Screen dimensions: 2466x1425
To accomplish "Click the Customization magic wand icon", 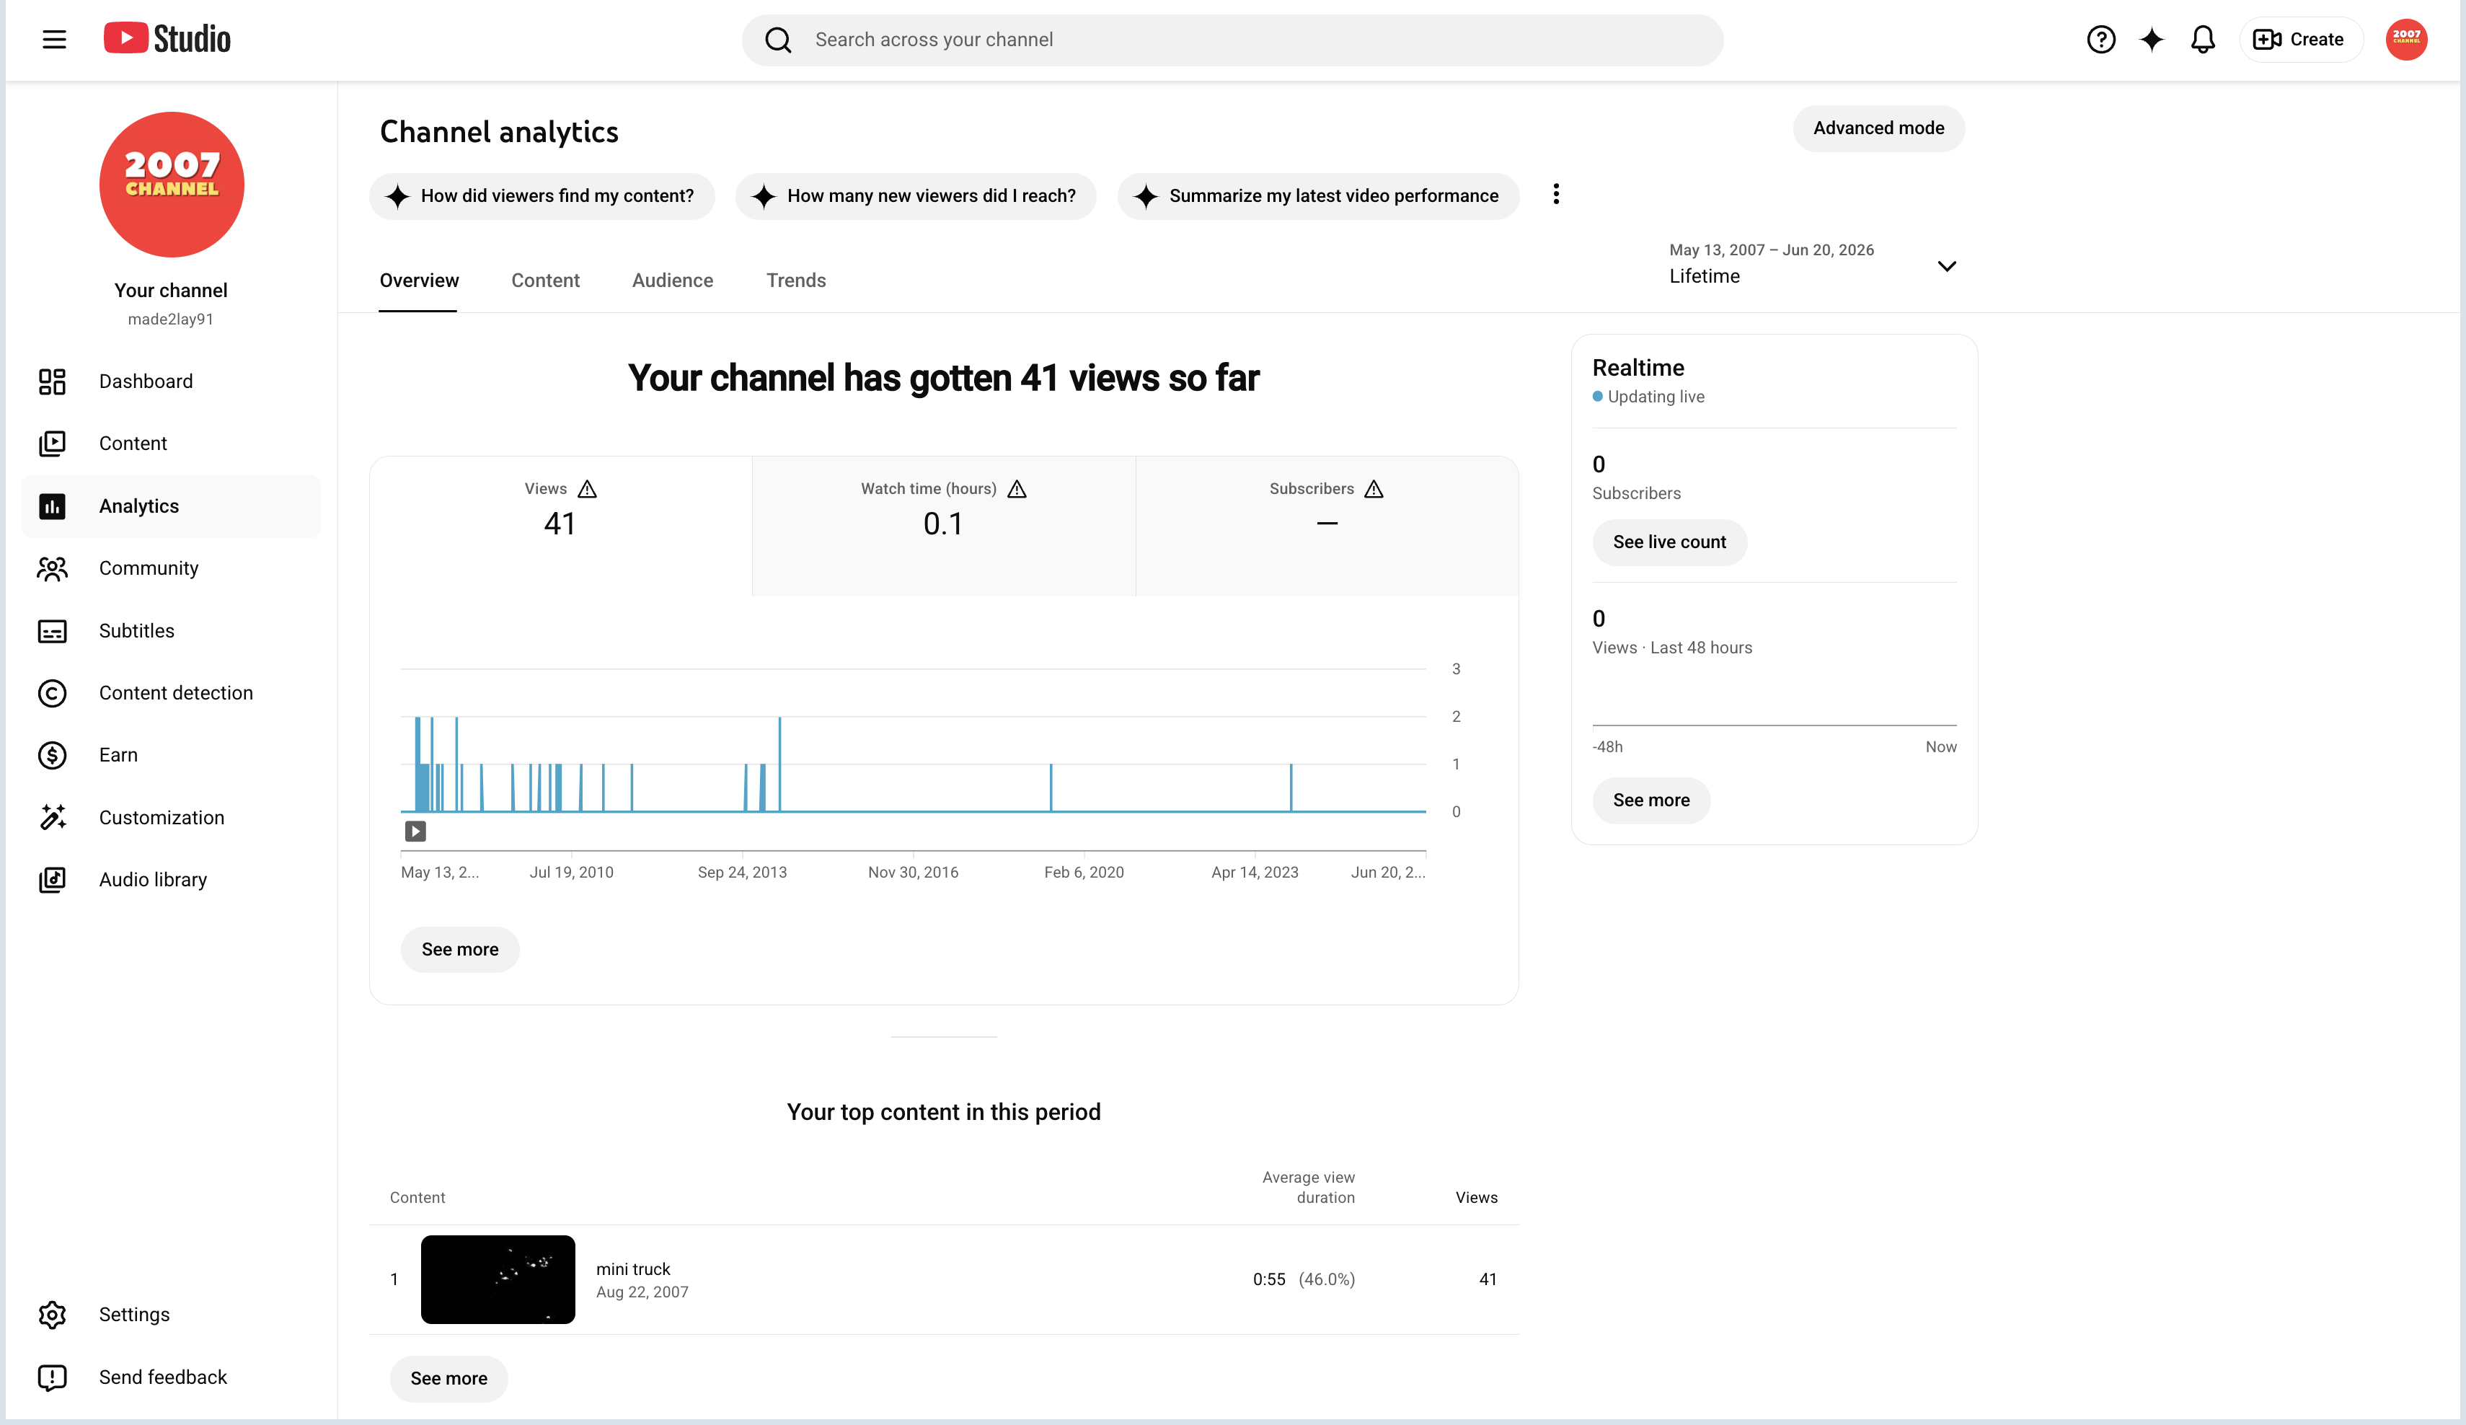I will click(52, 817).
